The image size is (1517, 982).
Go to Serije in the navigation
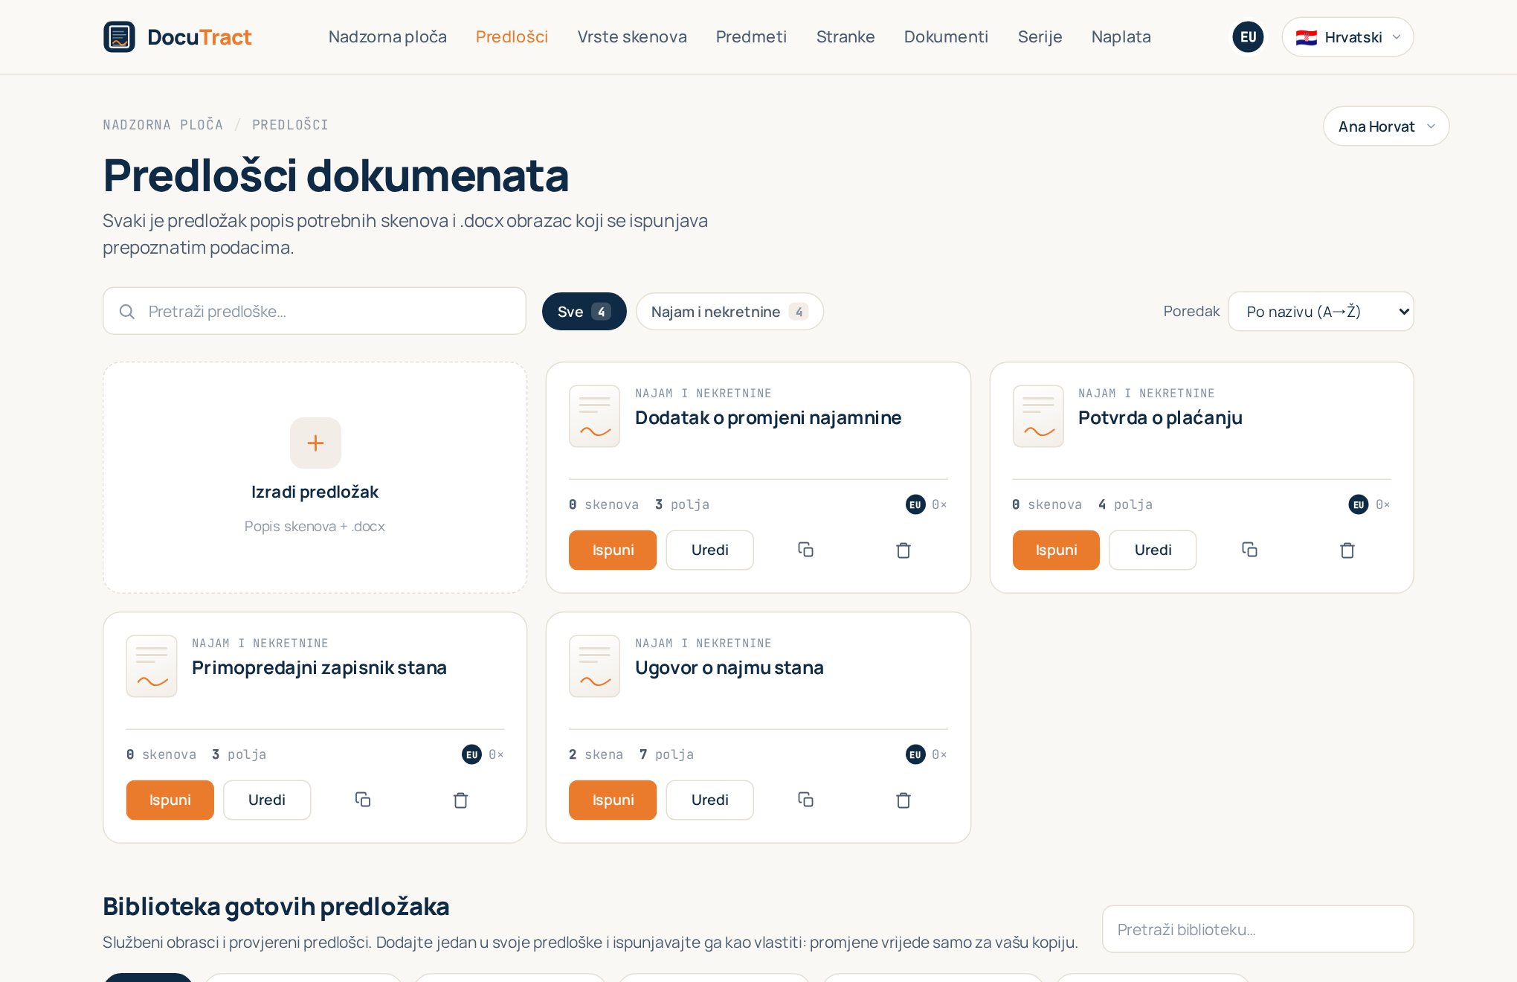point(1040,36)
